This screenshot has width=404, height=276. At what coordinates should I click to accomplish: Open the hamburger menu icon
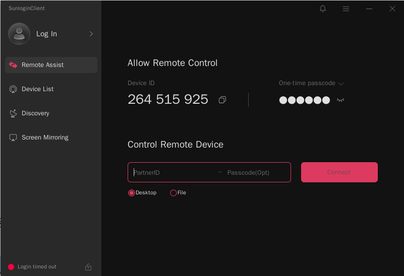point(346,9)
